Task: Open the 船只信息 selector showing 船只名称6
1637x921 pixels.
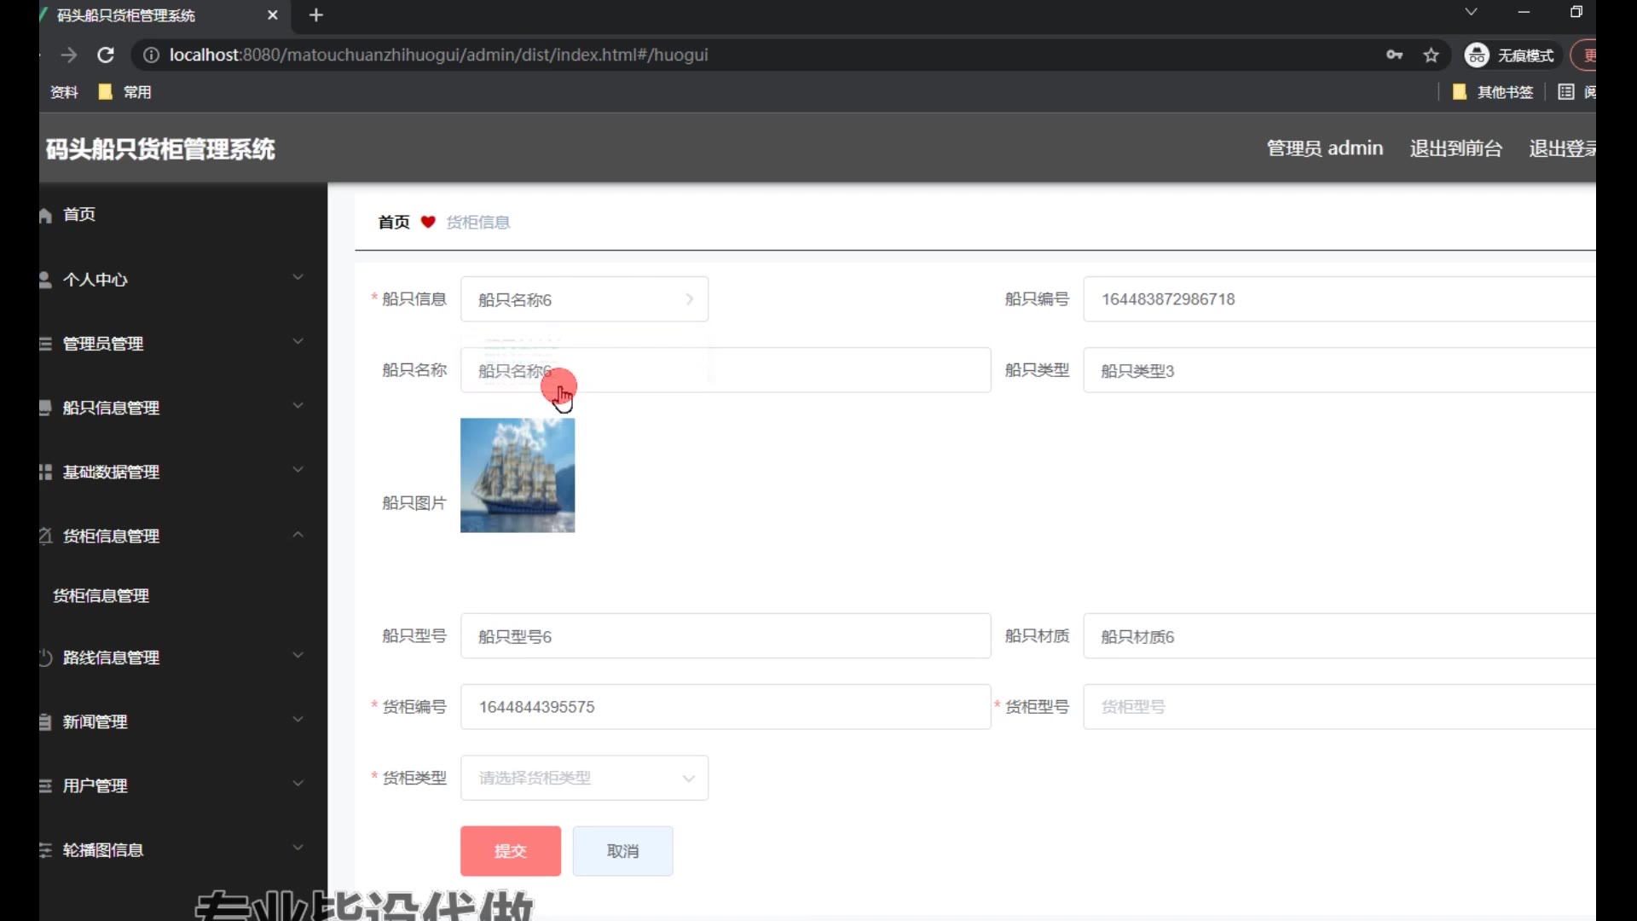Action: (x=584, y=299)
